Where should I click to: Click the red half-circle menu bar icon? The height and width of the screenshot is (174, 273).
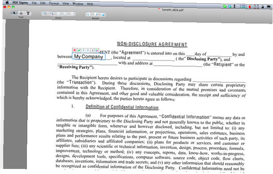click(x=251, y=7)
